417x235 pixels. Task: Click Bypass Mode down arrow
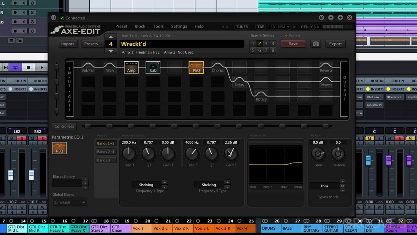(342, 190)
